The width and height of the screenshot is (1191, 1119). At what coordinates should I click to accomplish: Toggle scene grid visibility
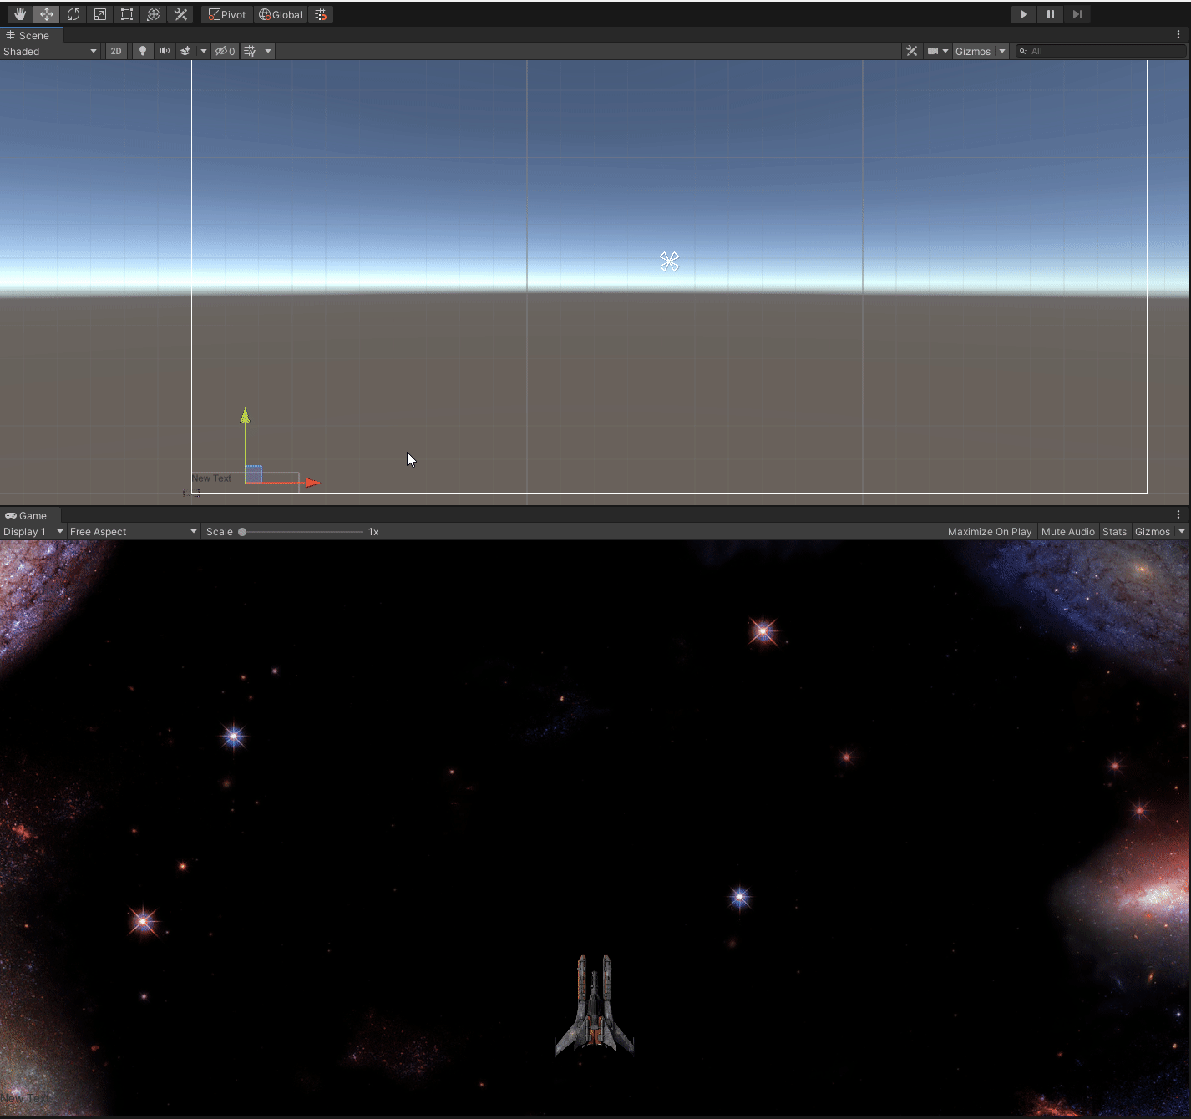(x=250, y=51)
